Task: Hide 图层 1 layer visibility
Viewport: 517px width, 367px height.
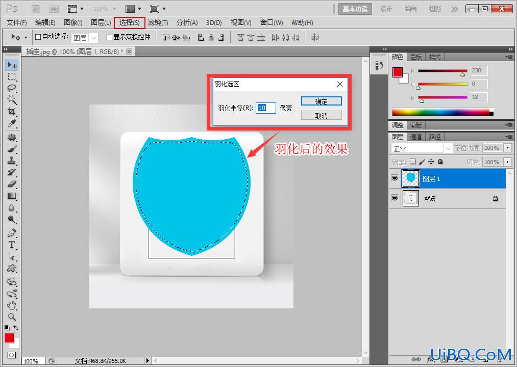Action: point(395,178)
